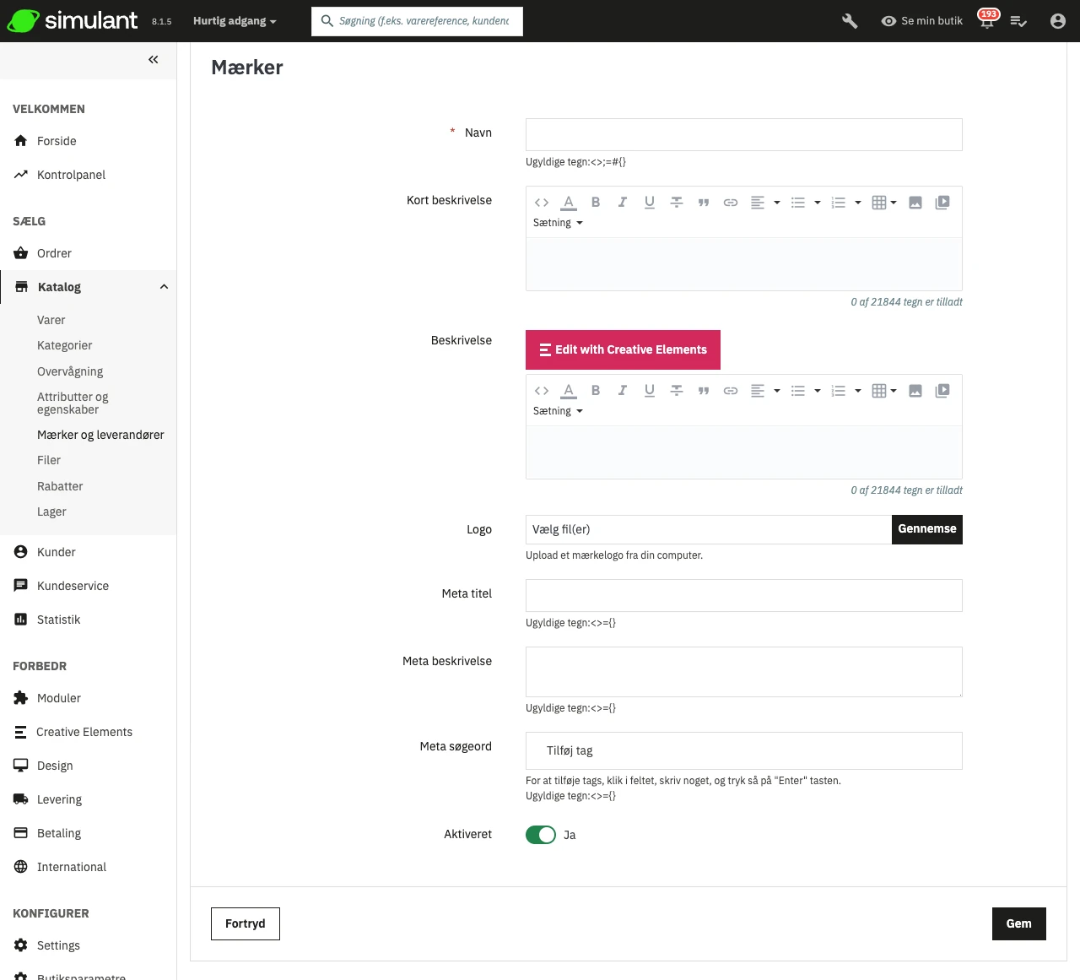Toggle the Aktiveret switch off
The height and width of the screenshot is (980, 1080).
[x=541, y=835]
